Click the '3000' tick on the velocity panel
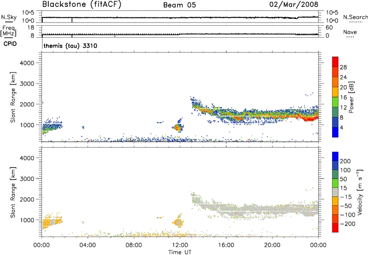 pos(27,179)
